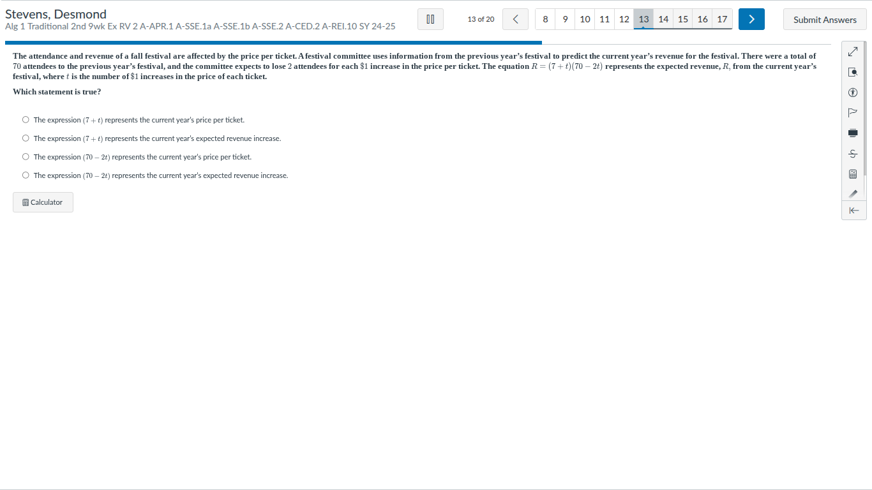Jump to question 16

pos(703,19)
